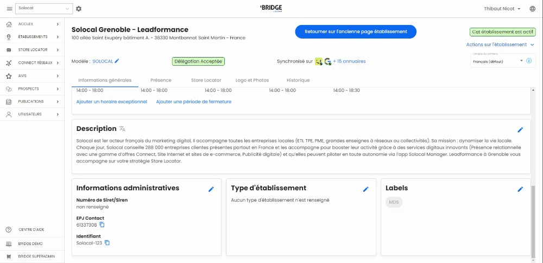Expand the Avis menu chevron
The height and width of the screenshot is (263, 543).
58,76
